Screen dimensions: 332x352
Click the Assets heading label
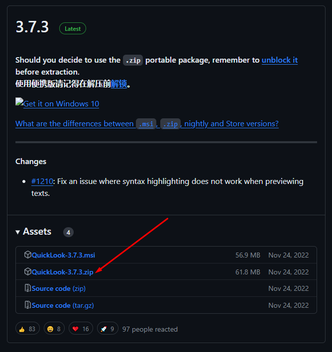click(37, 232)
